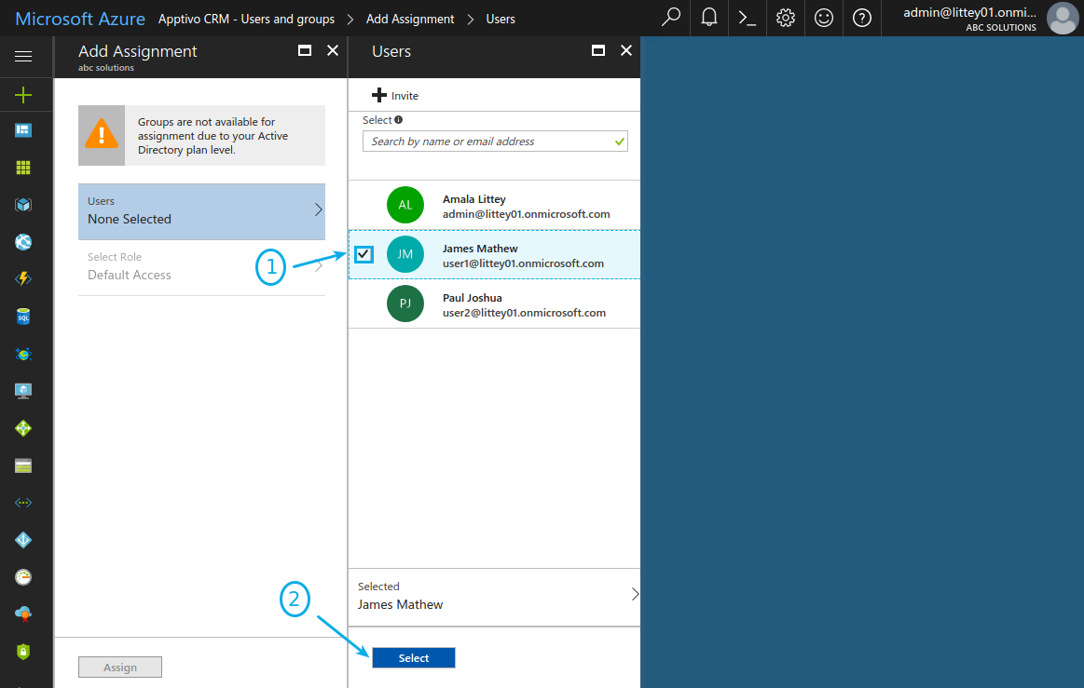Maximize the Users blade
The image size is (1084, 688).
[598, 50]
